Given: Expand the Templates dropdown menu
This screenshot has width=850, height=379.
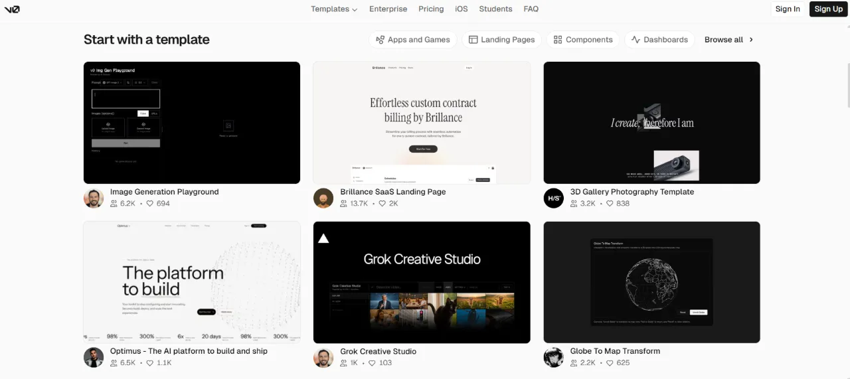Looking at the screenshot, I should click(x=334, y=9).
